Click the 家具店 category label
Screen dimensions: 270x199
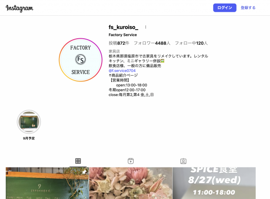click(x=115, y=51)
